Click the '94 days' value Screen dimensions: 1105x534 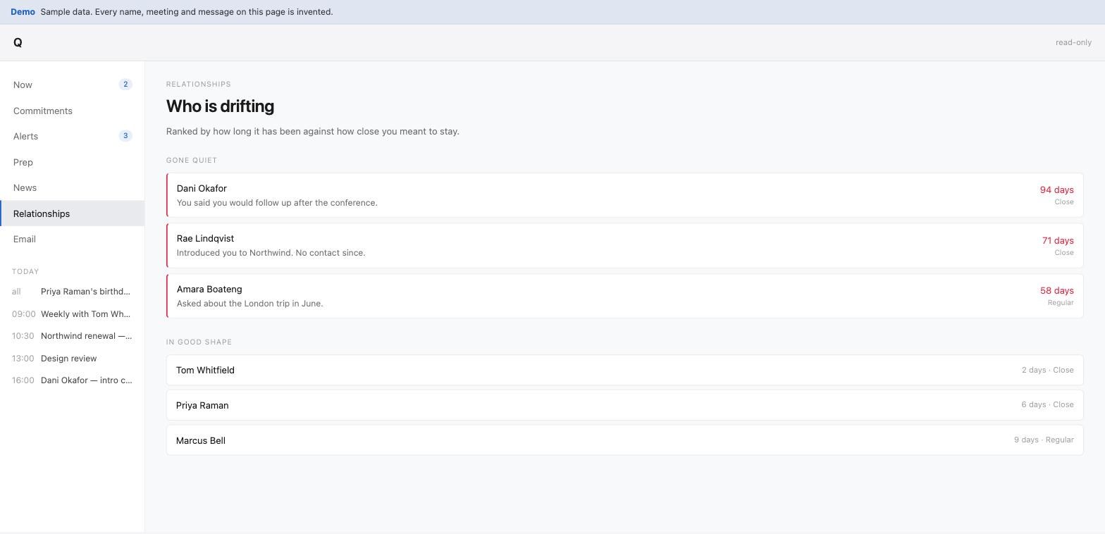(x=1056, y=190)
